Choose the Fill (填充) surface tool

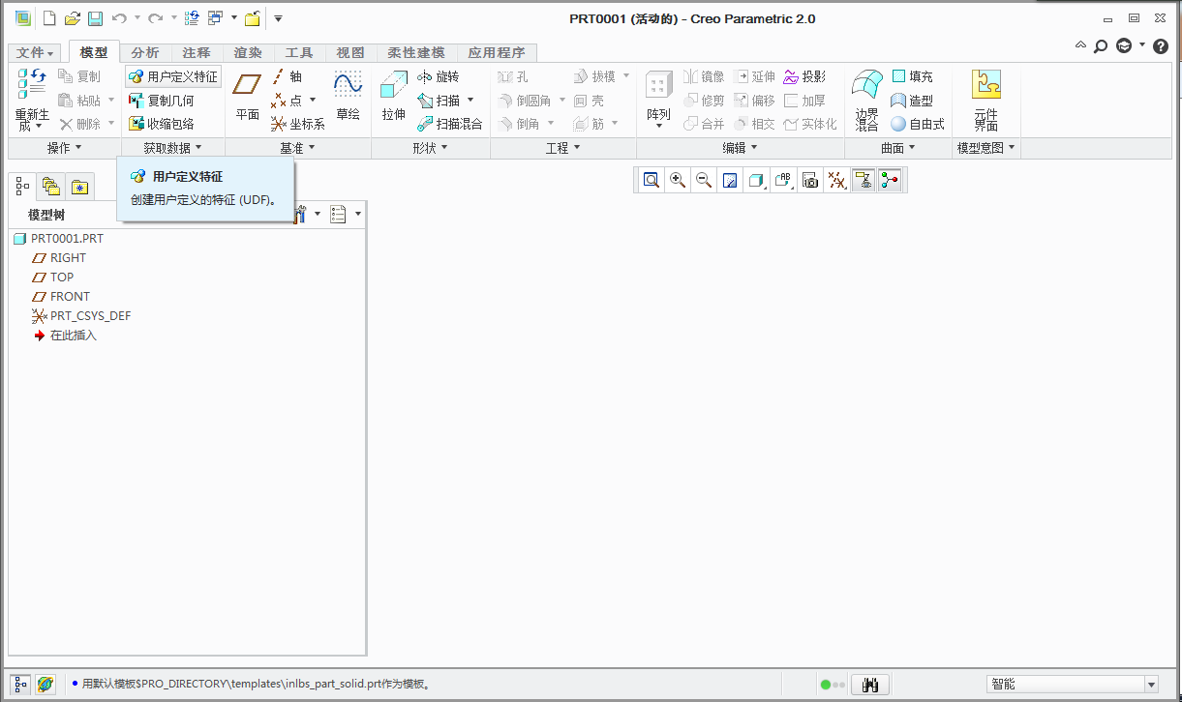[912, 76]
